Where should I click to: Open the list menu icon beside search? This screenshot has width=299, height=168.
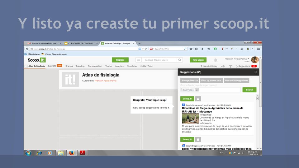[139, 60]
